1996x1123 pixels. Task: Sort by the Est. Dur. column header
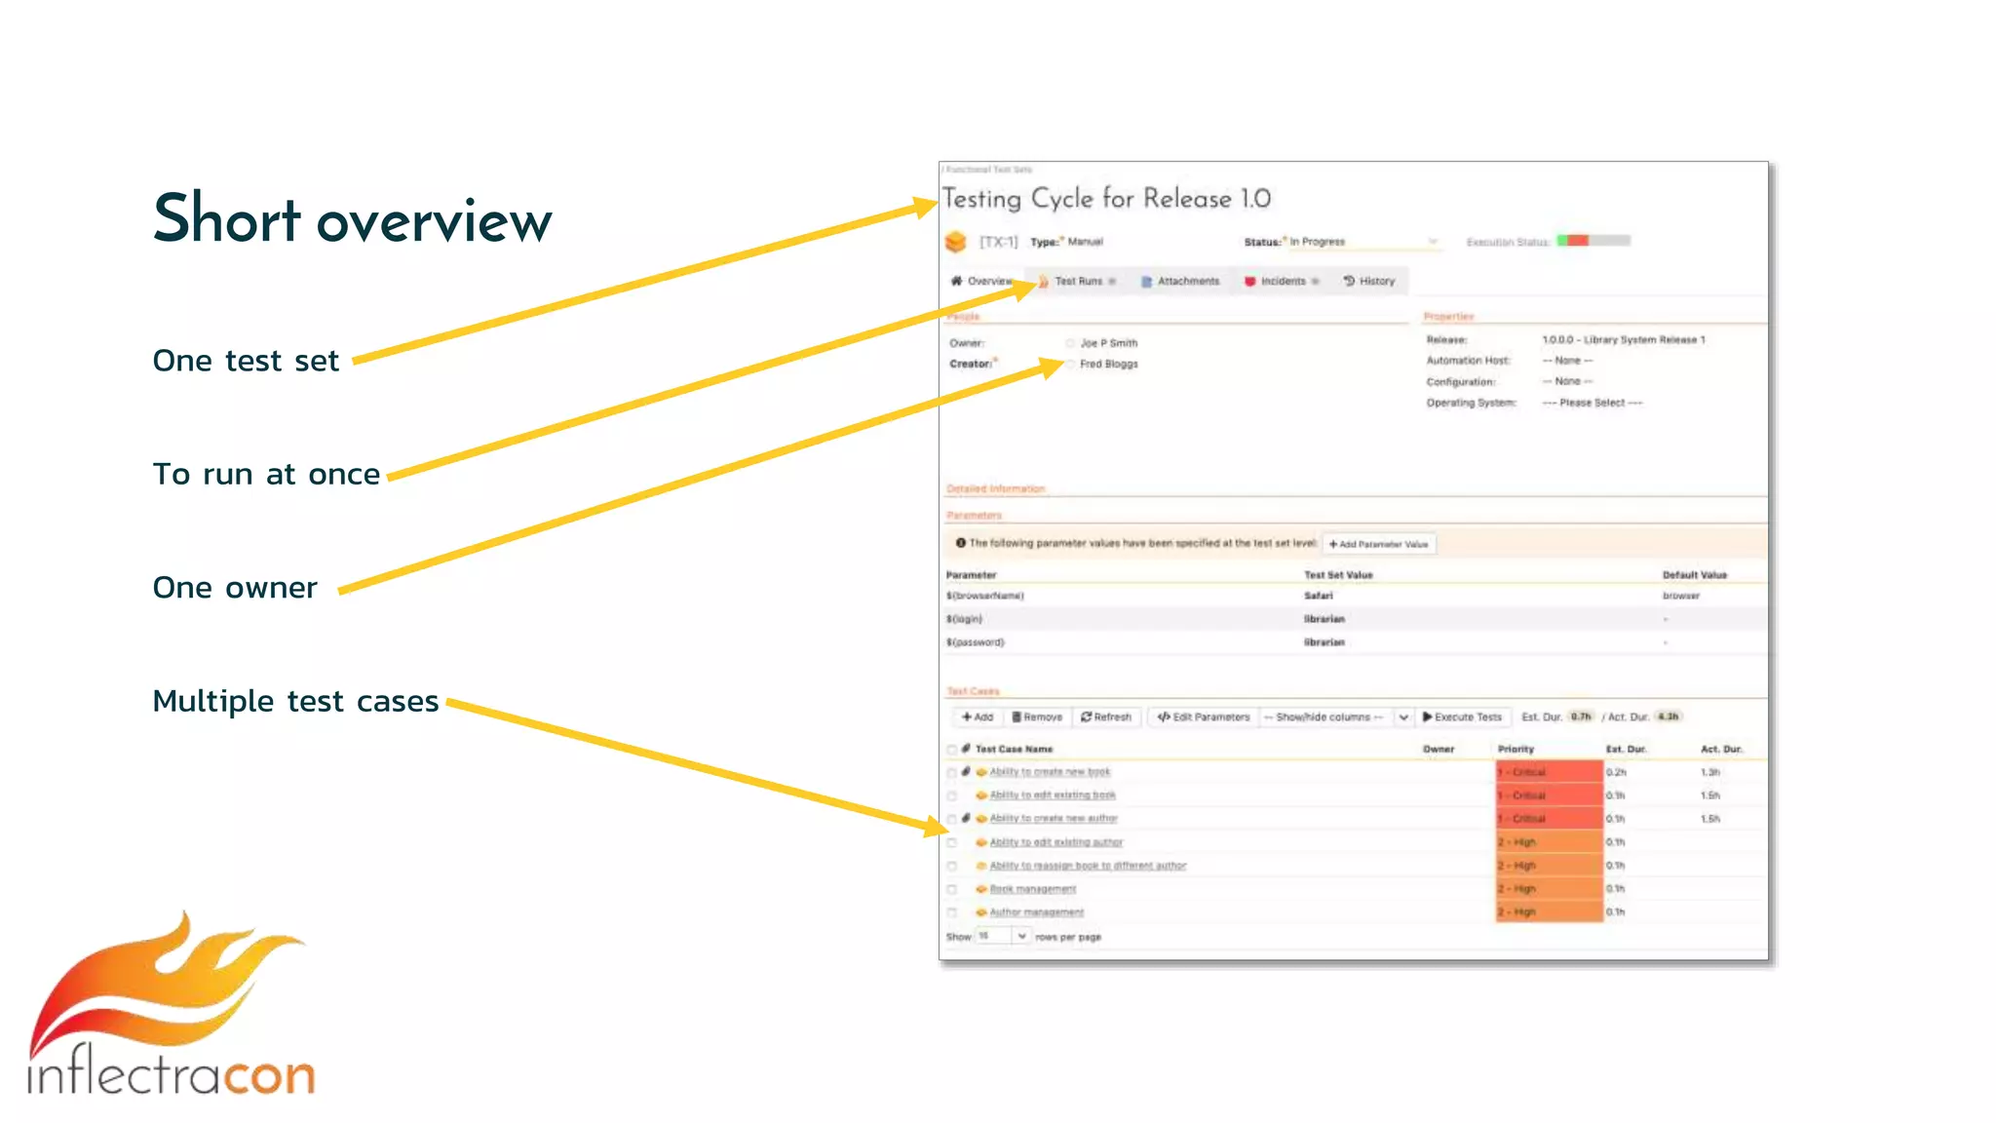(1627, 750)
